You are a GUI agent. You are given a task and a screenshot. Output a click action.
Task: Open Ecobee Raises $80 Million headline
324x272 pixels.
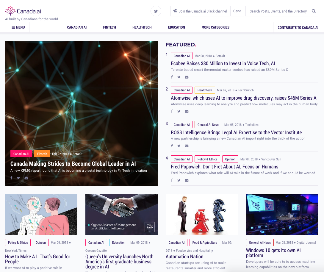223,63
